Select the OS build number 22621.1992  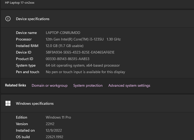54,137
